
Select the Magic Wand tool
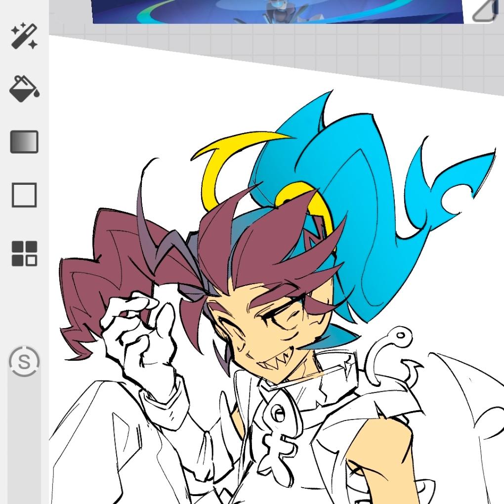coord(24,36)
